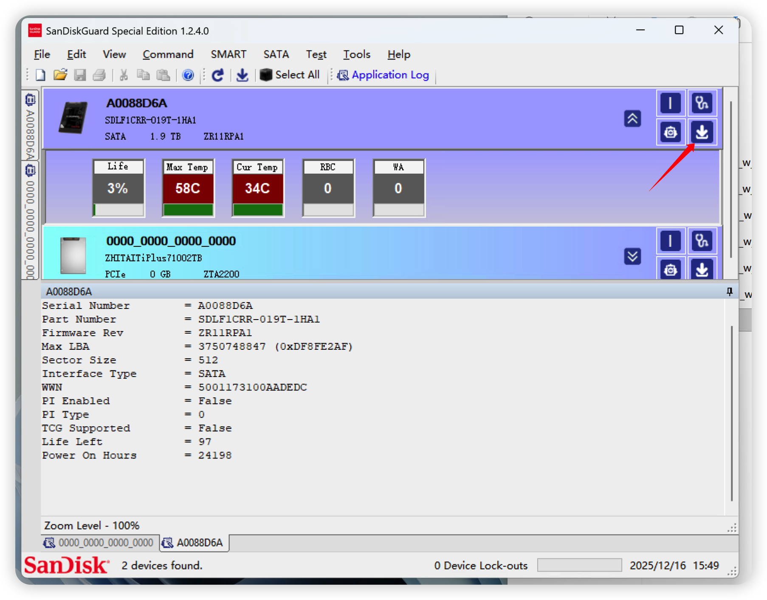
Task: Click the Max Temp 58C gauge
Action: tap(188, 188)
